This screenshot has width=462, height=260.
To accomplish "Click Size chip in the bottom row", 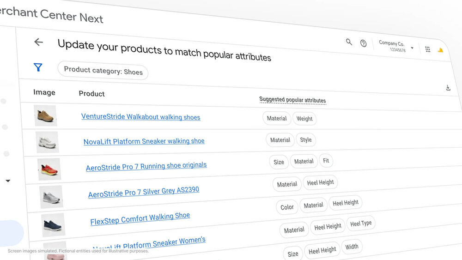I will point(293,254).
